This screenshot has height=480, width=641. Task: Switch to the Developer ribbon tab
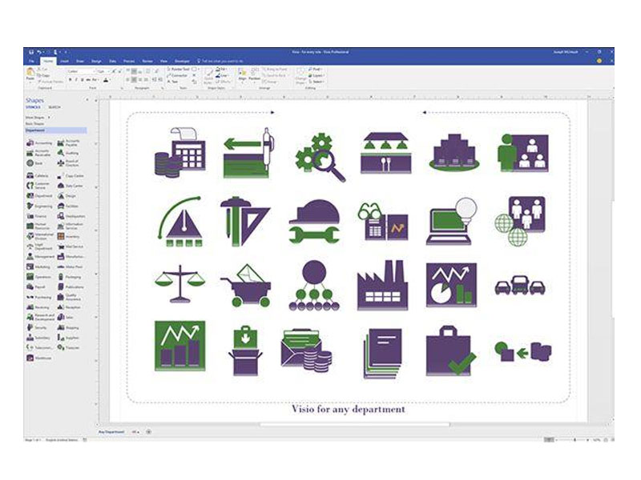click(182, 61)
